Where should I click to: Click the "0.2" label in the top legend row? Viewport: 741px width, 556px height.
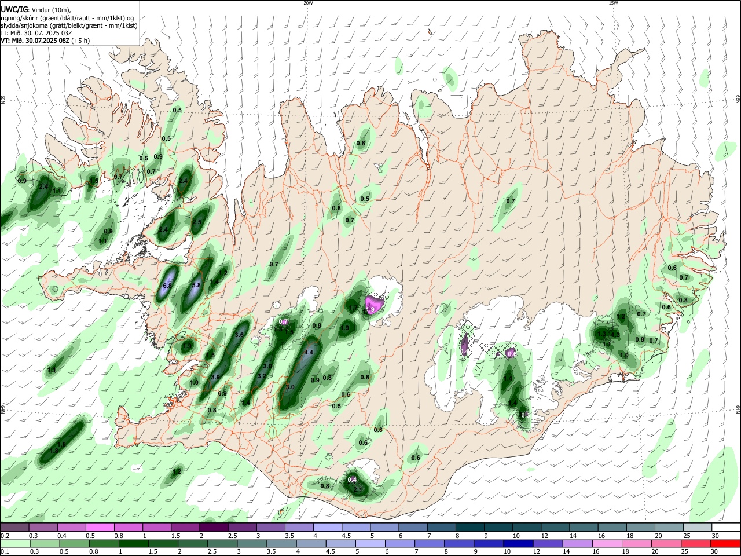tap(5, 536)
